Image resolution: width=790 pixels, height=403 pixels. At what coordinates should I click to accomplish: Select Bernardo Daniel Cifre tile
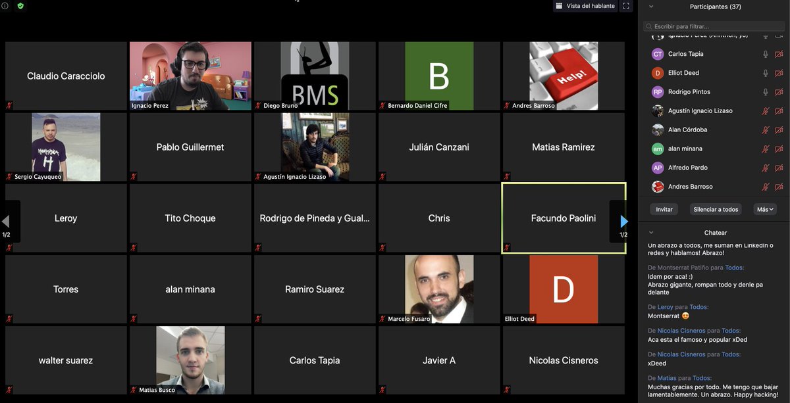point(439,76)
